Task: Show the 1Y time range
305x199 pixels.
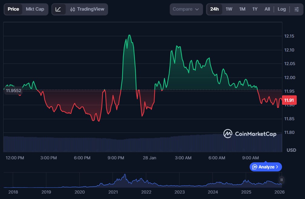Action: pos(255,9)
